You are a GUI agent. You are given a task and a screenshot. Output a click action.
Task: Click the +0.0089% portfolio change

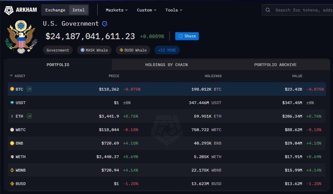pyautogui.click(x=152, y=36)
